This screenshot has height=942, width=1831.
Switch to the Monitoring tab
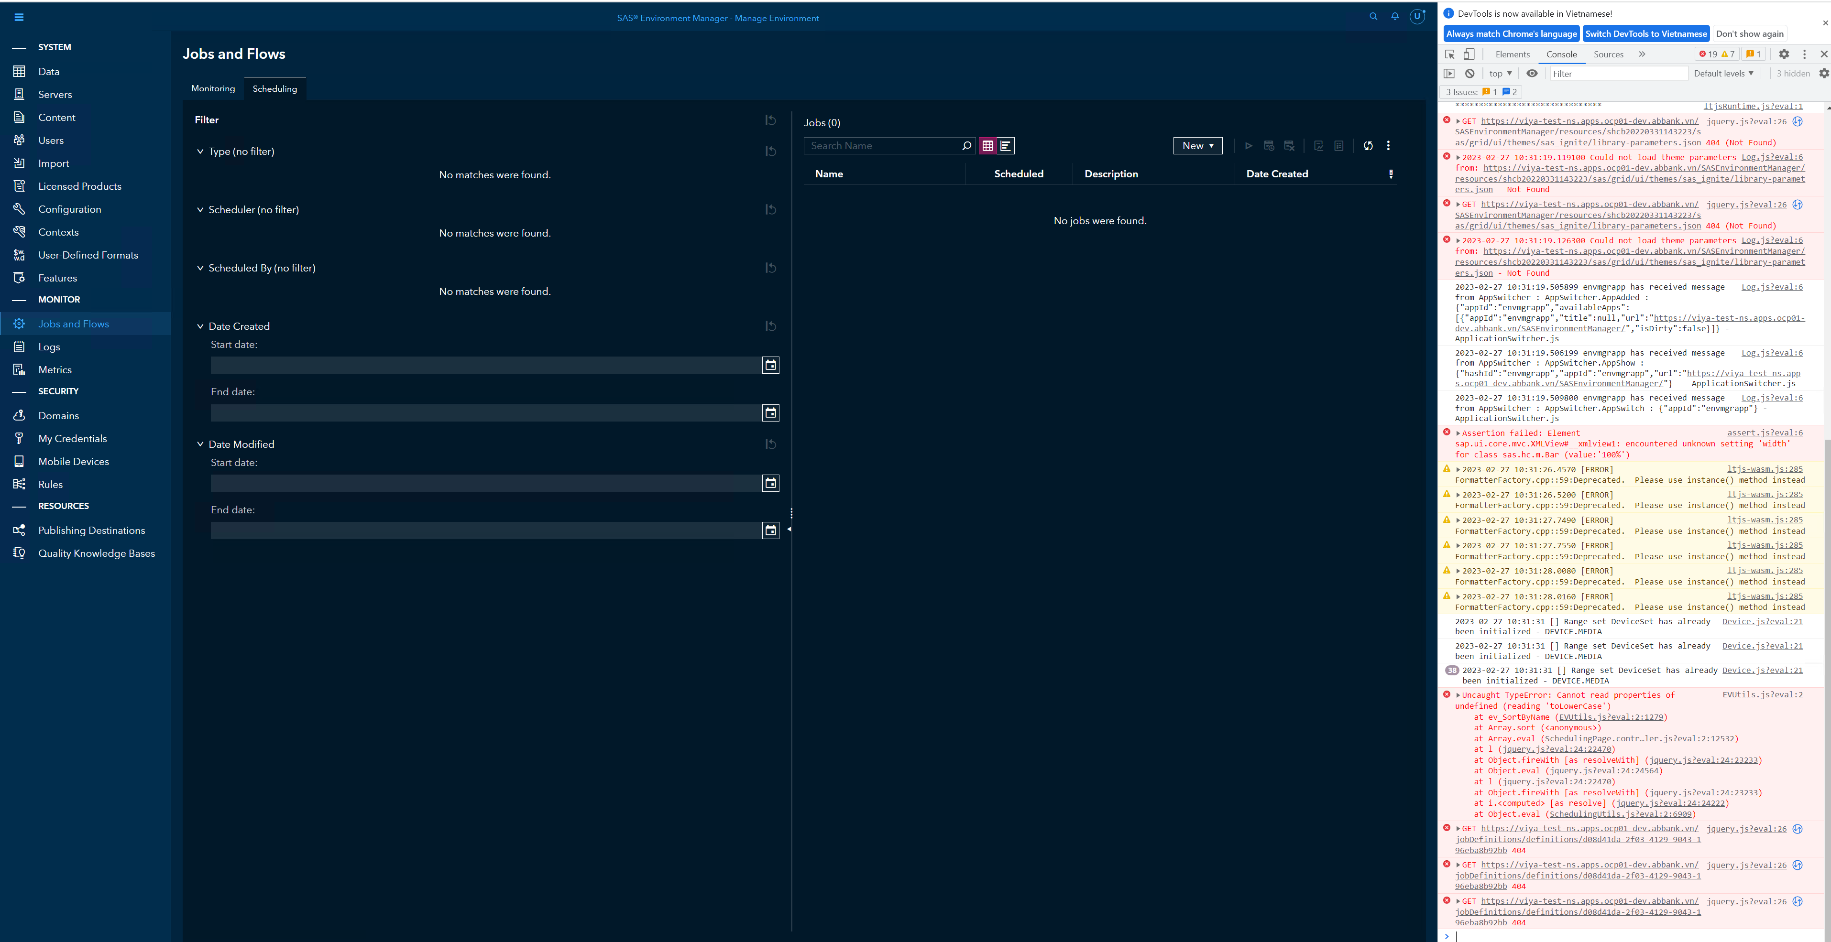212,88
